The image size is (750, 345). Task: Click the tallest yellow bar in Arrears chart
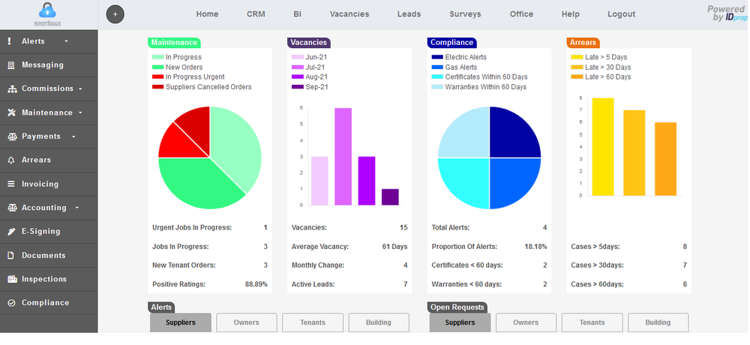603,147
